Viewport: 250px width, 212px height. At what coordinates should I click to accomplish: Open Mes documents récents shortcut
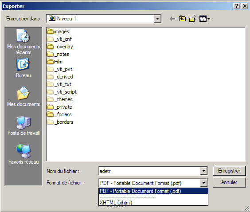(23, 42)
